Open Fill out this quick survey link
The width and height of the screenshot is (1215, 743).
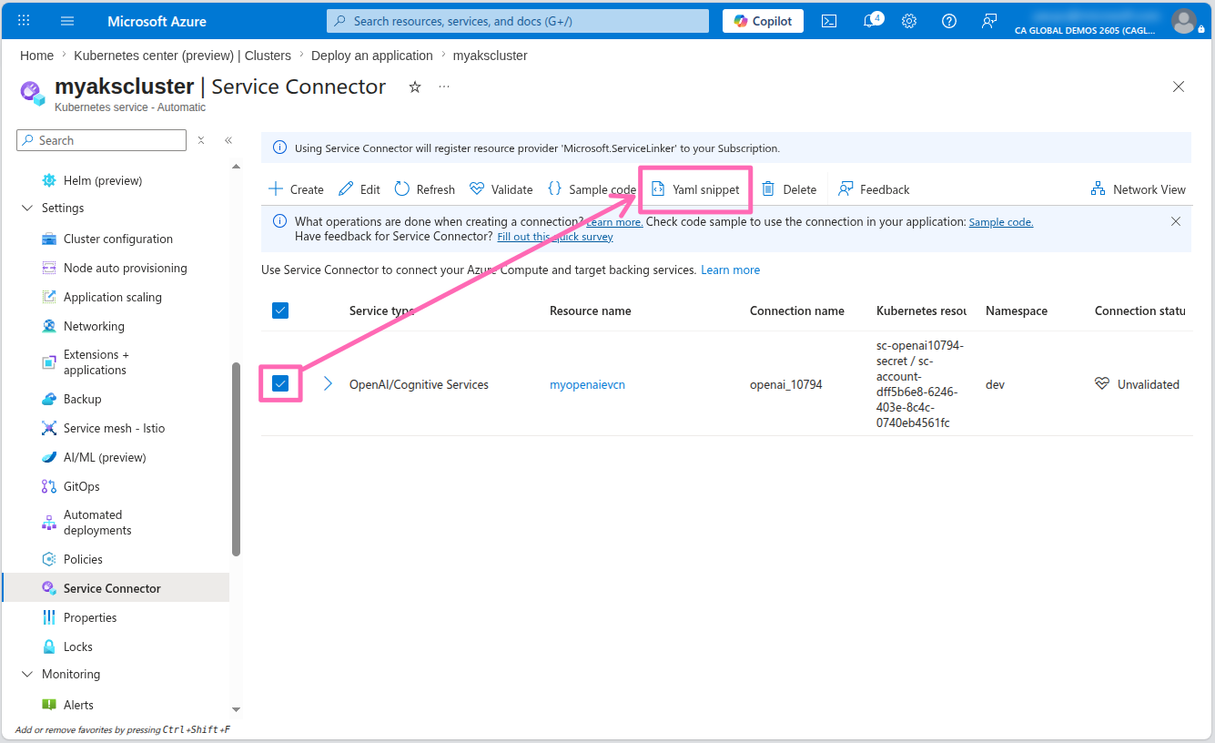[555, 237]
